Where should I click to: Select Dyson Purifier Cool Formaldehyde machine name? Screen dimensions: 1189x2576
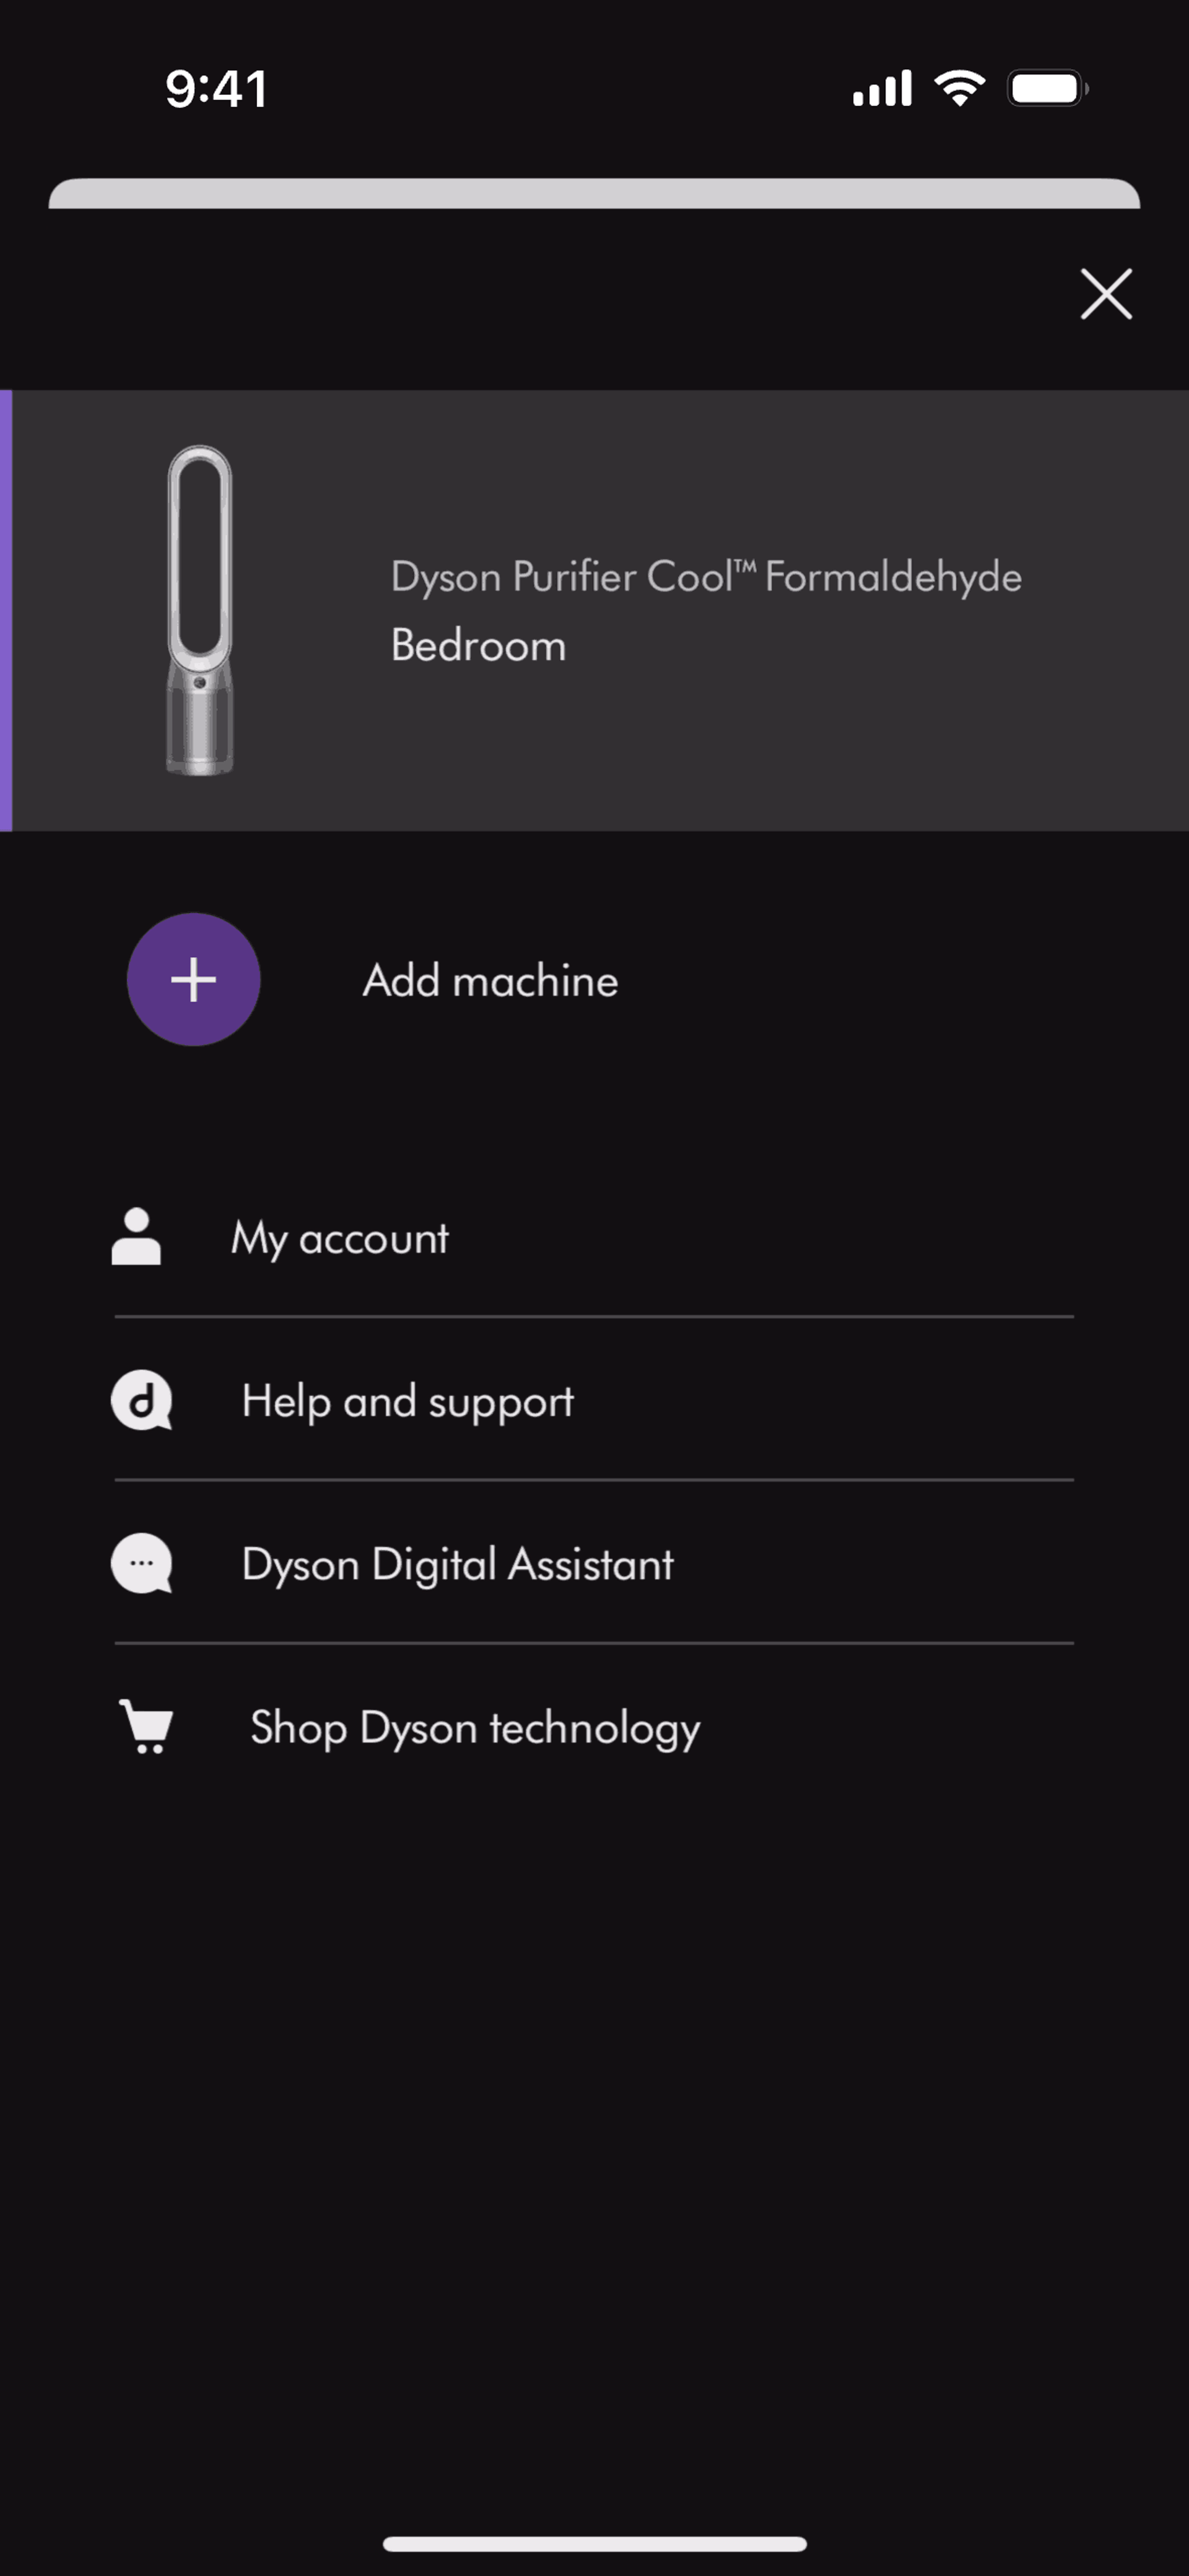[x=706, y=577]
